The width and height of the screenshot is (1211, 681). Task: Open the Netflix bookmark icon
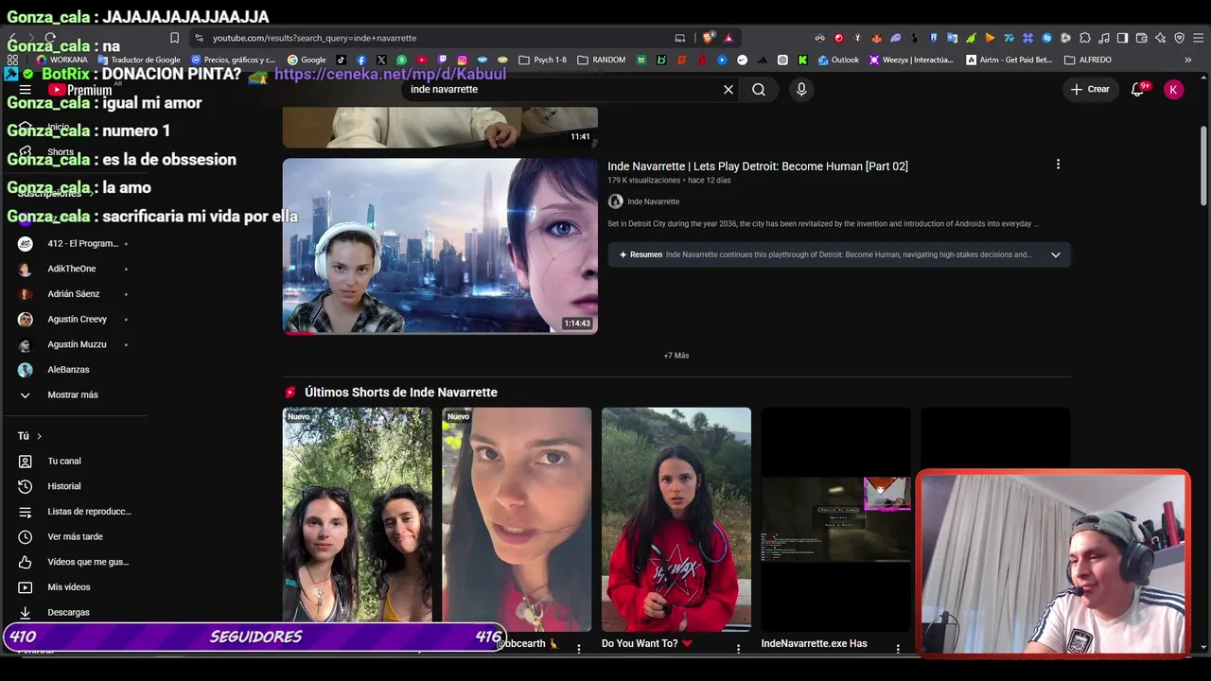coord(701,60)
